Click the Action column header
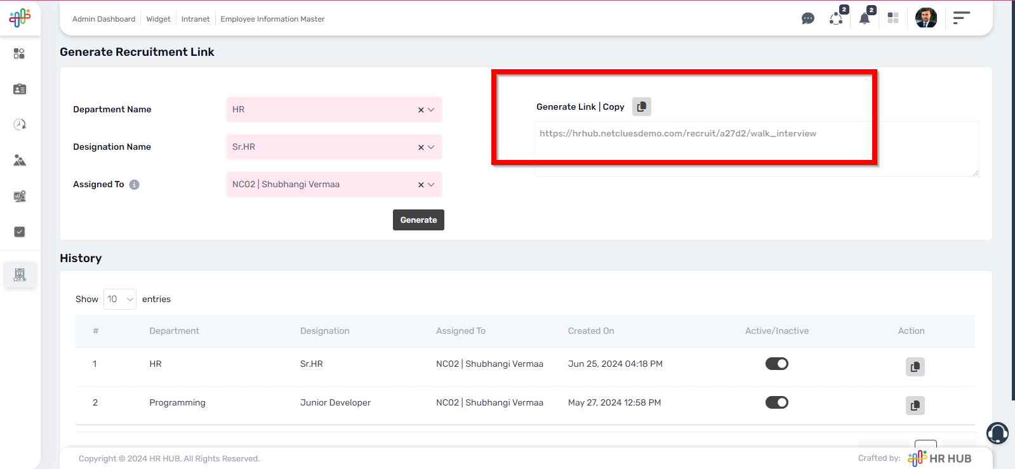1015x469 pixels. tap(911, 331)
